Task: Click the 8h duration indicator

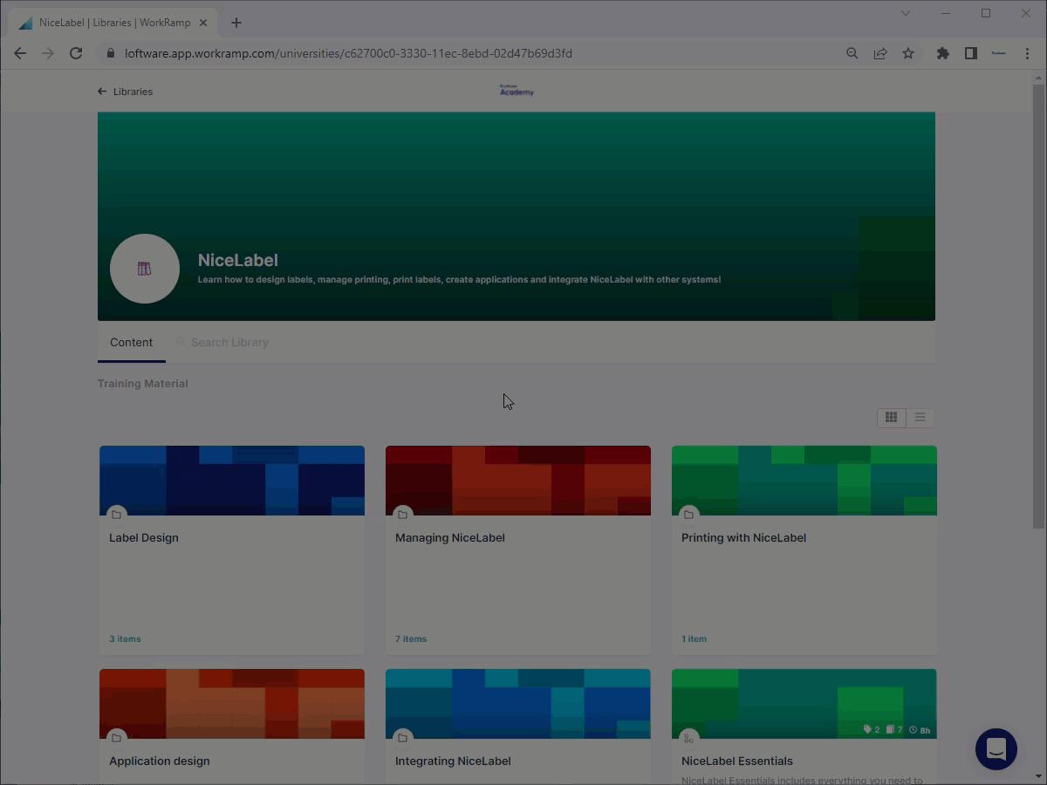Action: (x=920, y=730)
